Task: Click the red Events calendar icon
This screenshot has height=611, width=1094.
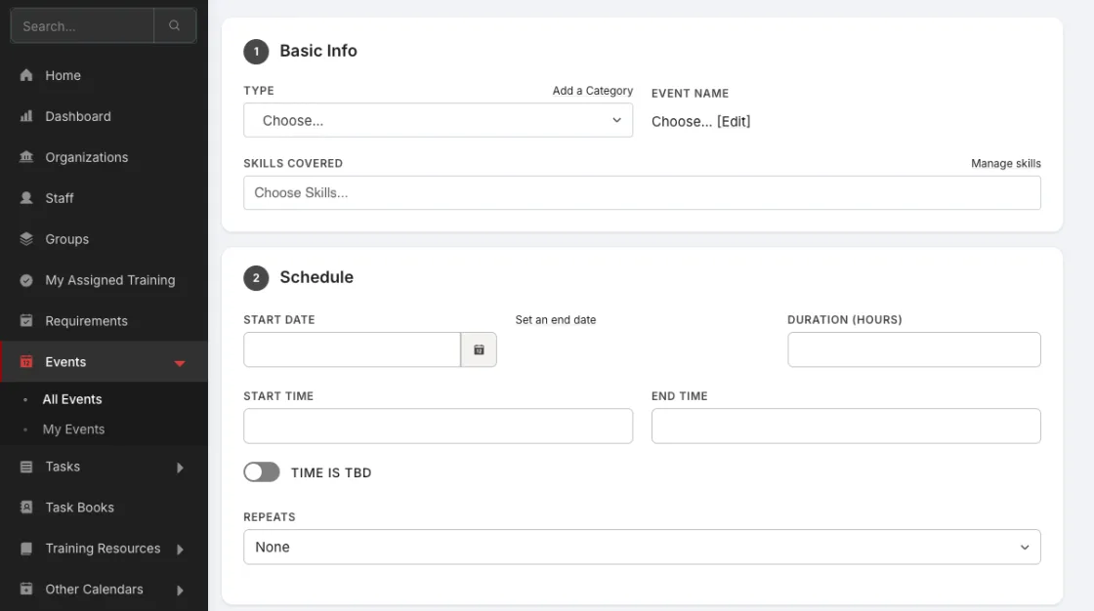Action: pos(26,361)
